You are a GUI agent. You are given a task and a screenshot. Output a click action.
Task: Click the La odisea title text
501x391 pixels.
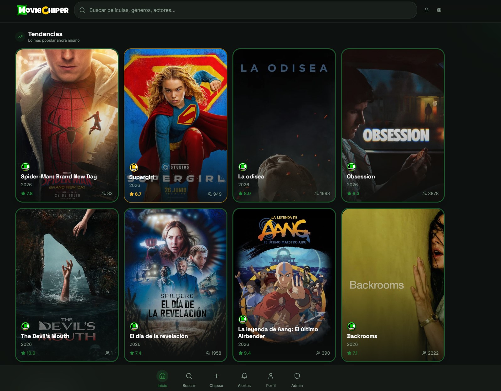tap(251, 177)
